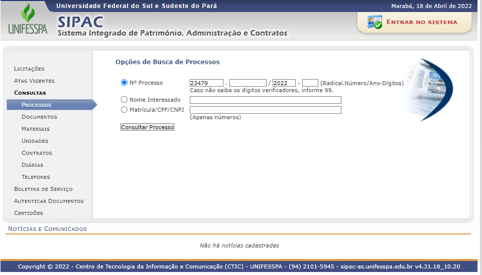Click the Notícias e Comunicados heading

(47, 229)
